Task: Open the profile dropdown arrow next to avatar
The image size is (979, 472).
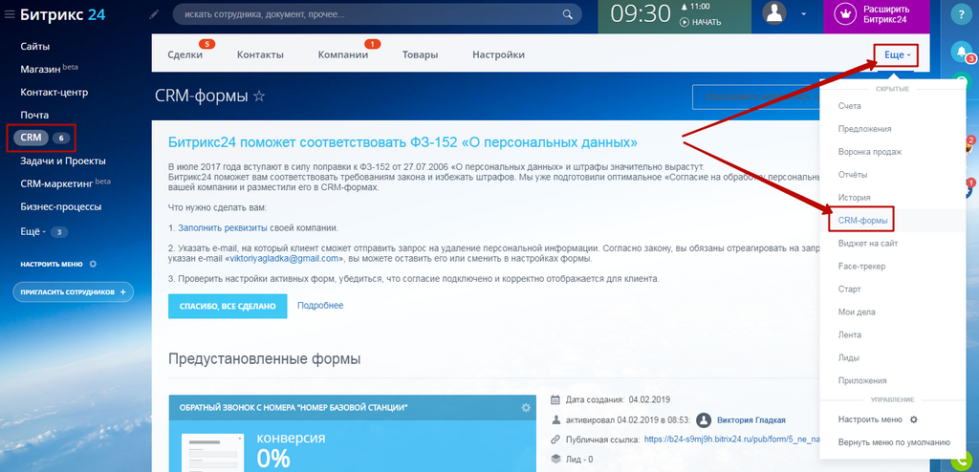Action: [803, 13]
